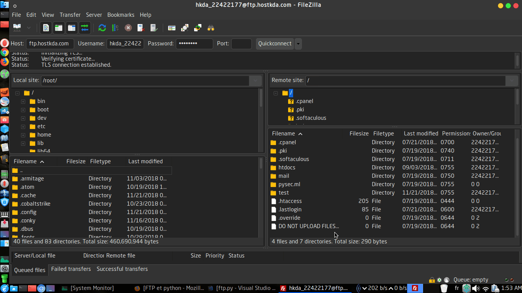
Task: Toggle synchronized browsing icon
Action: [198, 27]
